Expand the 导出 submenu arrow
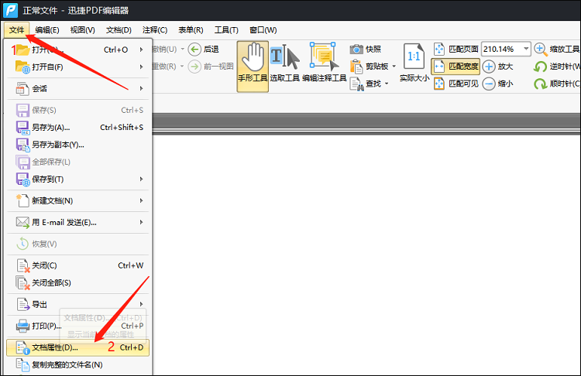The image size is (581, 376). coord(141,304)
